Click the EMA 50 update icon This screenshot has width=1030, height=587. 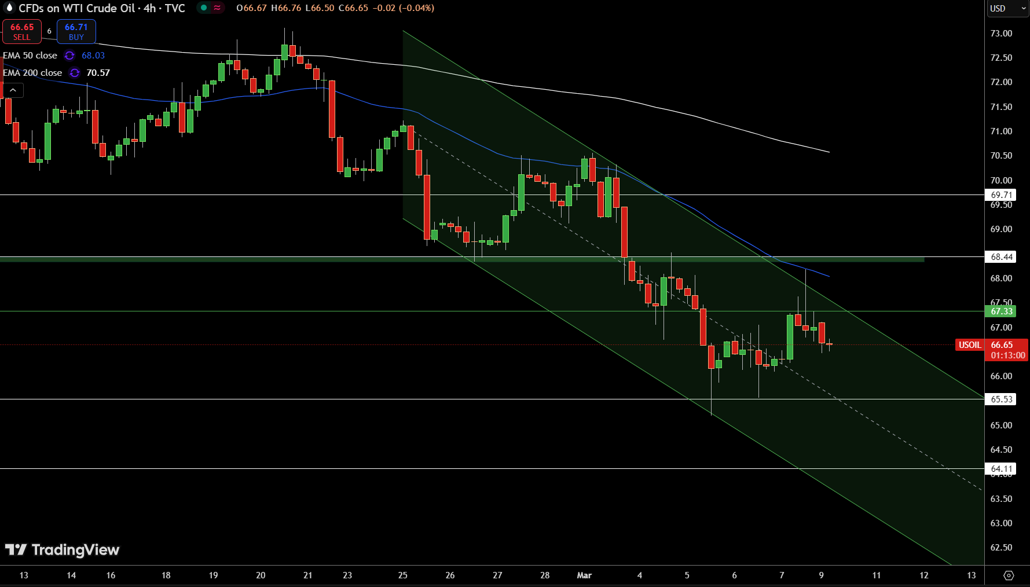(x=69, y=56)
